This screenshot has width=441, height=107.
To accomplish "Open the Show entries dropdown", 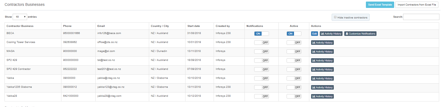I will (x=20, y=17).
